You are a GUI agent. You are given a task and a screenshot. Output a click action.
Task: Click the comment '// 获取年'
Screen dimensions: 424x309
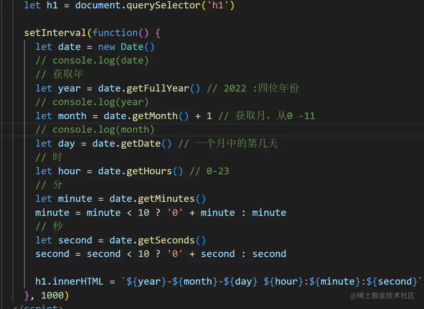click(59, 74)
